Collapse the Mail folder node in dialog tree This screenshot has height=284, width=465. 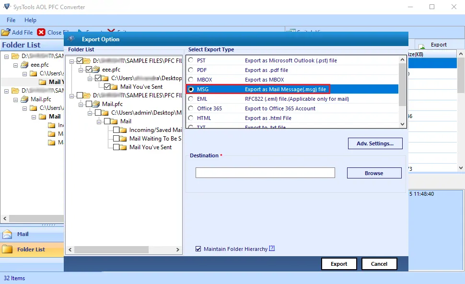coord(99,122)
